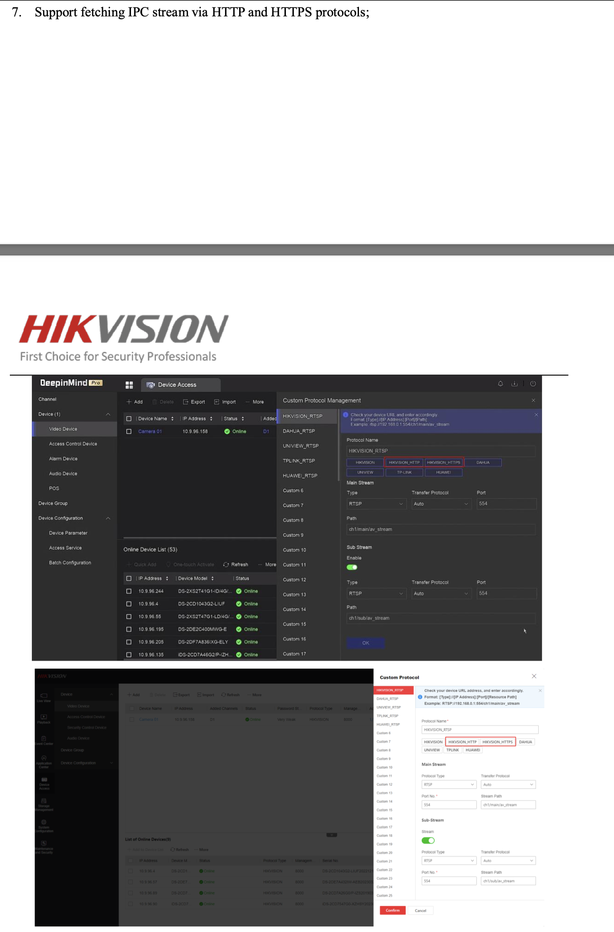The width and height of the screenshot is (614, 932).
Task: Click Refresh icon in Online Device List
Action: tap(226, 565)
